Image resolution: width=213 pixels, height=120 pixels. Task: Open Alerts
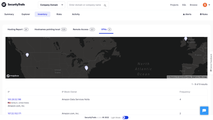pyautogui.click(x=187, y=14)
